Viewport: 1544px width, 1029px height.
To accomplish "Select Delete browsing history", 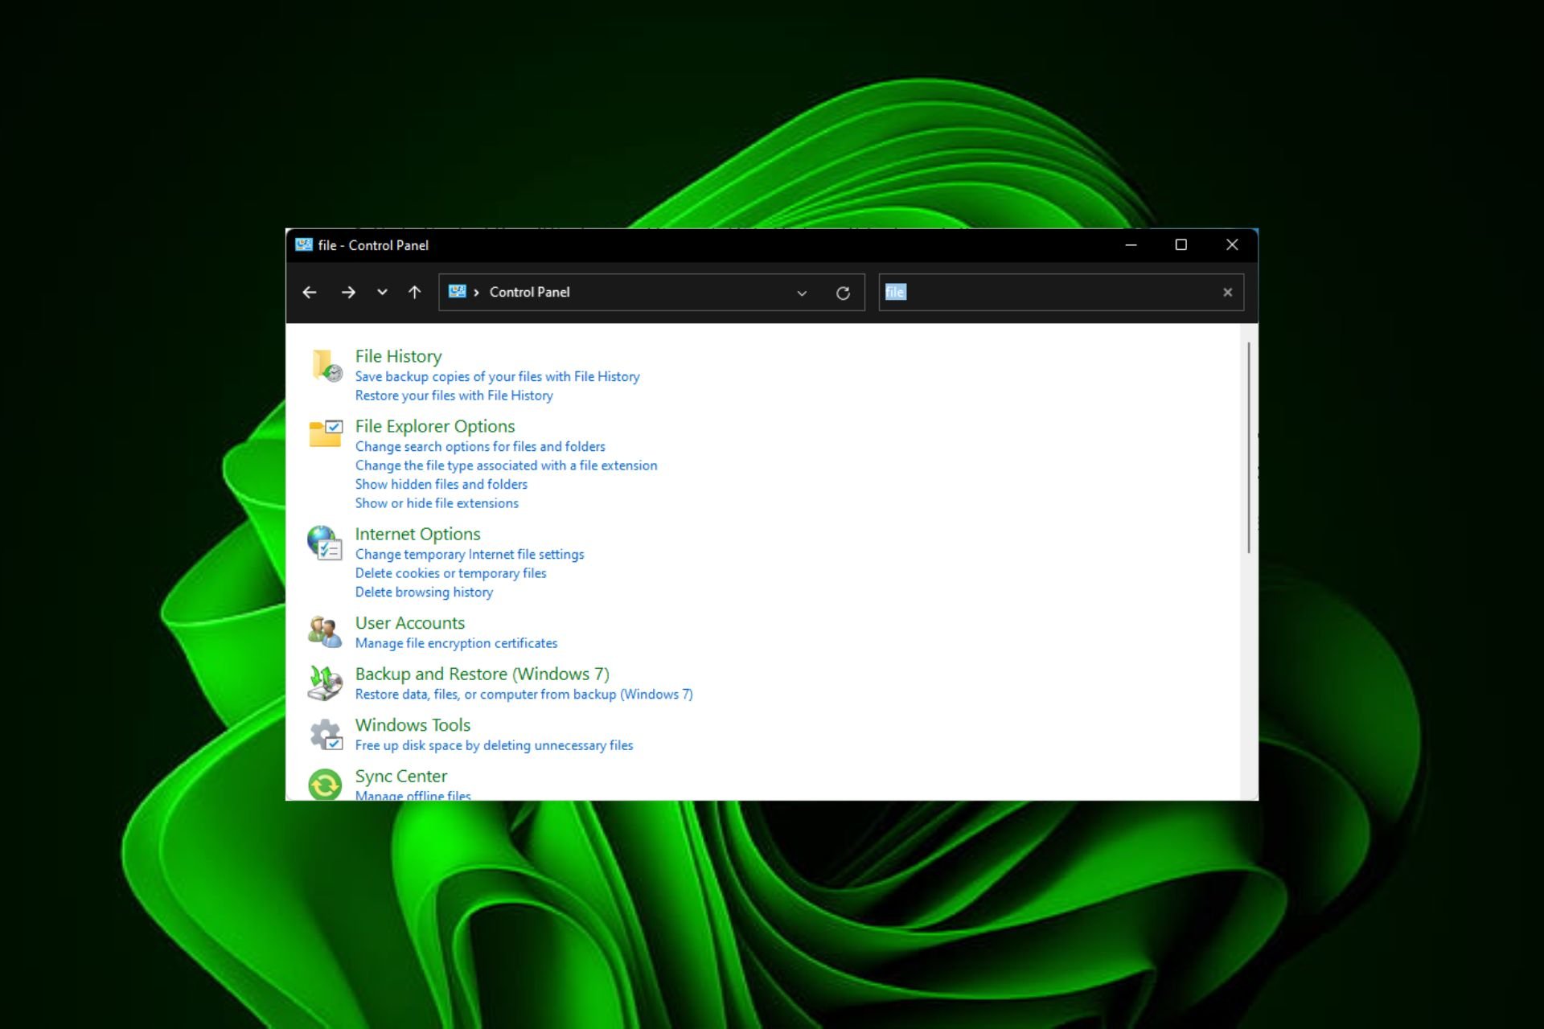I will click(424, 592).
